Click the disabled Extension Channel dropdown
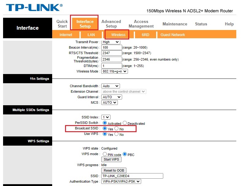The image size is (251, 186). (124, 91)
